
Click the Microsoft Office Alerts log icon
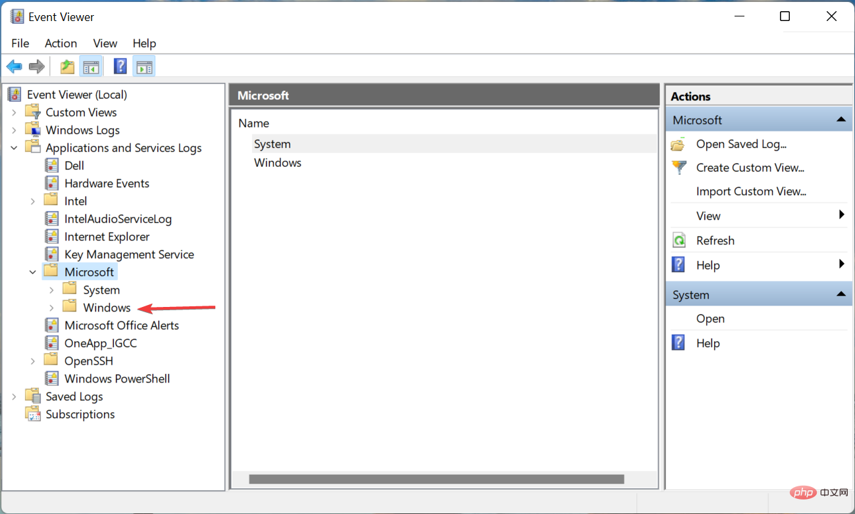[51, 325]
